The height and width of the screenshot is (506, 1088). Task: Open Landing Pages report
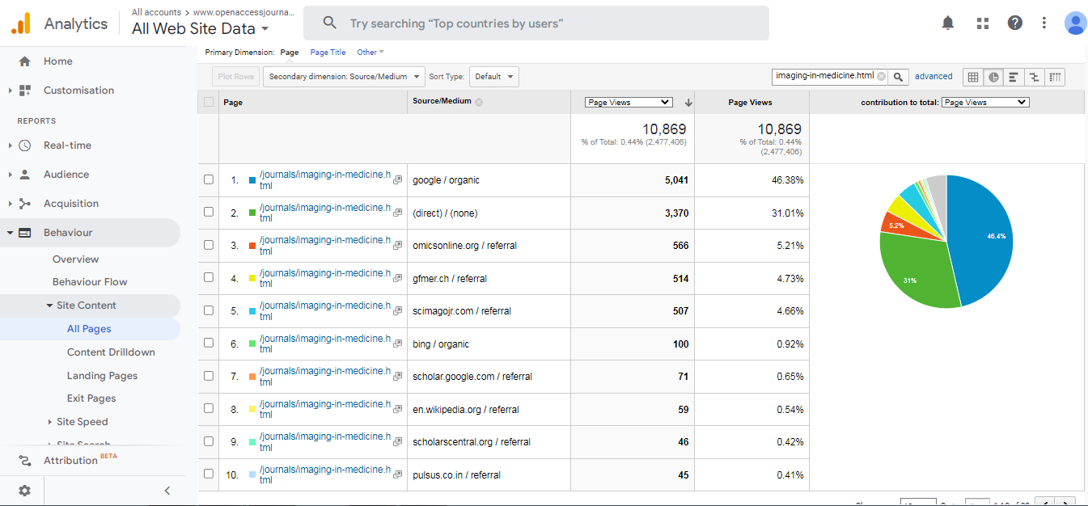[x=102, y=376]
